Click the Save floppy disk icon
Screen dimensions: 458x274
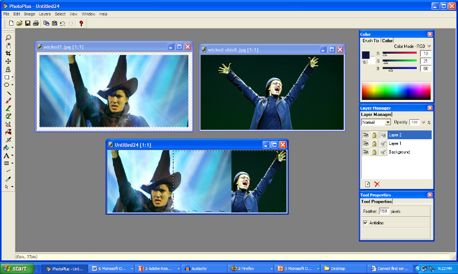point(27,23)
